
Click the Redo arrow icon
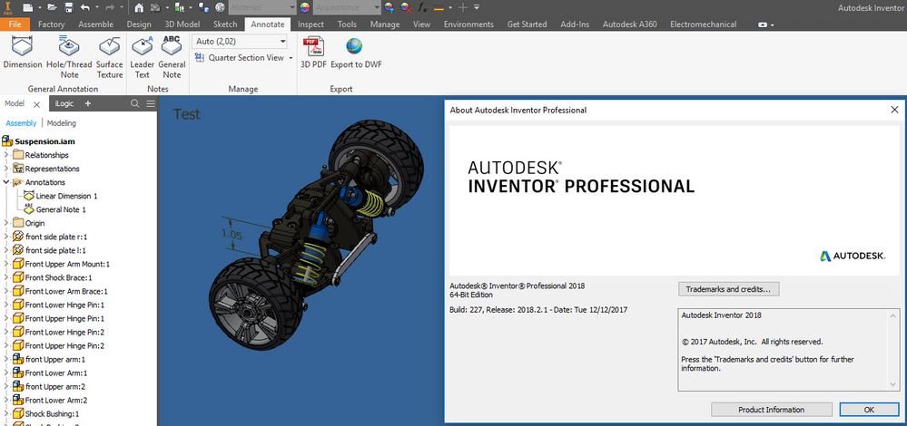point(110,7)
